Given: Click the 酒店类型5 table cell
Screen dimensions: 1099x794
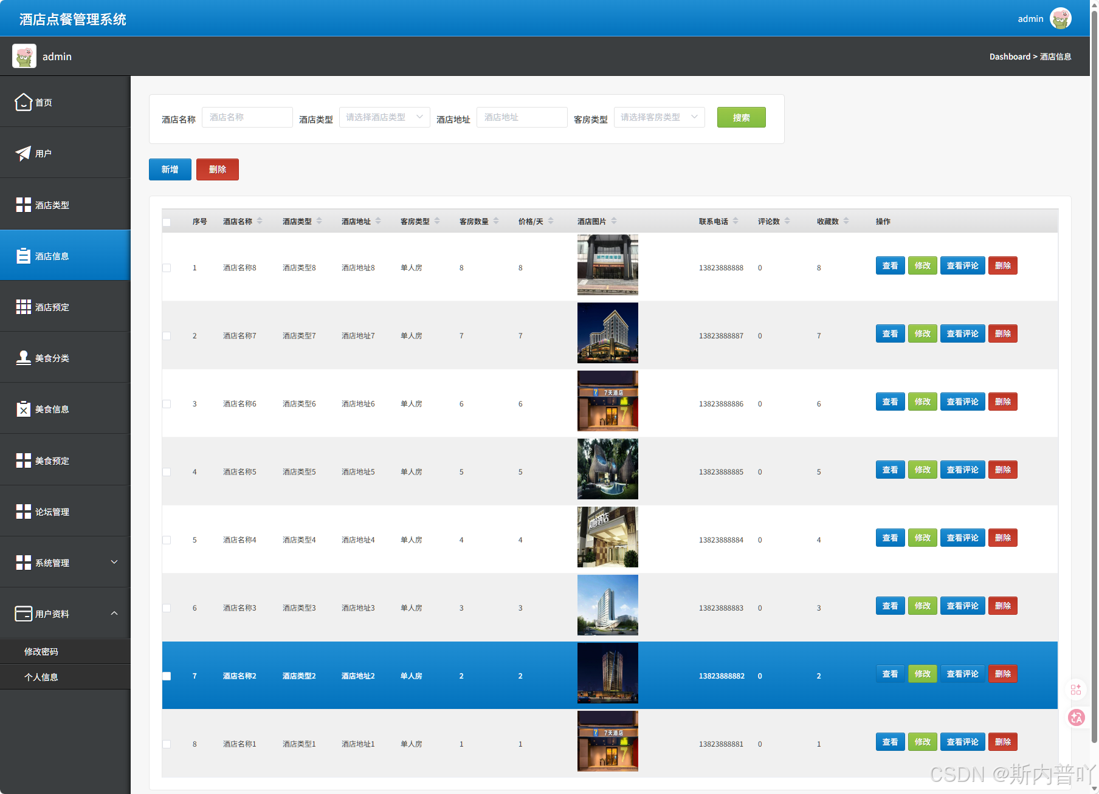Looking at the screenshot, I should [299, 472].
